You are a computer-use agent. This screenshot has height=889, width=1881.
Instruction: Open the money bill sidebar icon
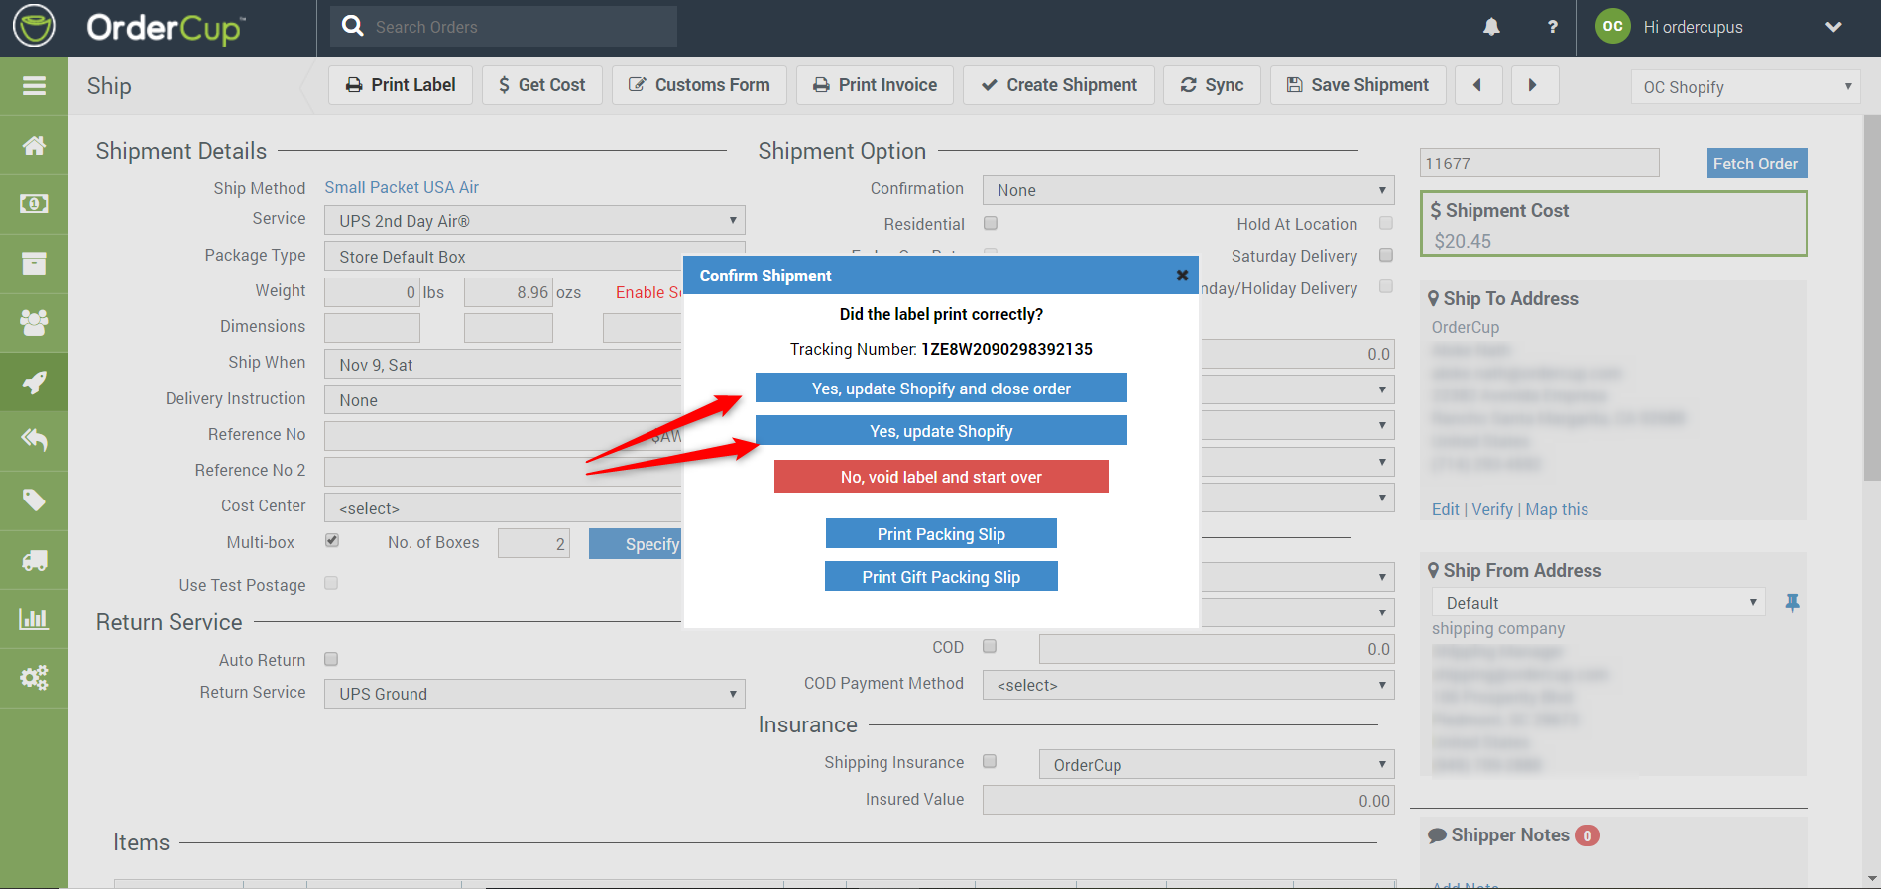pyautogui.click(x=34, y=204)
